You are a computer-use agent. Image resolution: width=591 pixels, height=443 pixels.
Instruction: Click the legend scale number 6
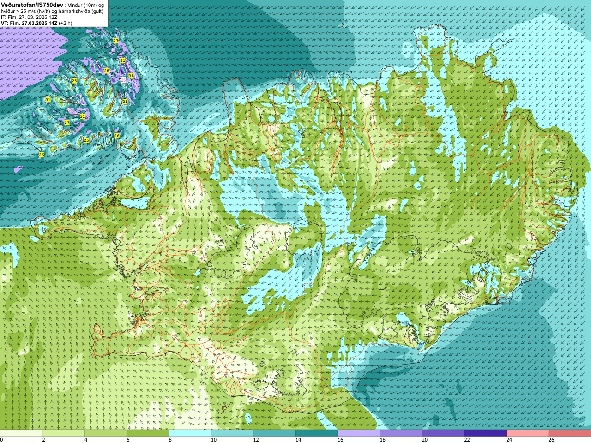(128, 440)
